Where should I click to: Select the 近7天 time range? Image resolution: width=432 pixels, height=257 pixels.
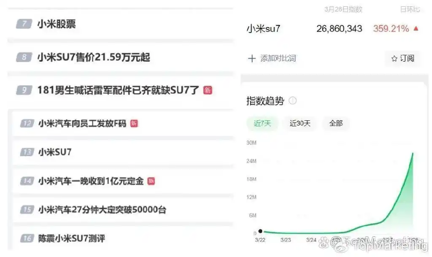point(262,124)
